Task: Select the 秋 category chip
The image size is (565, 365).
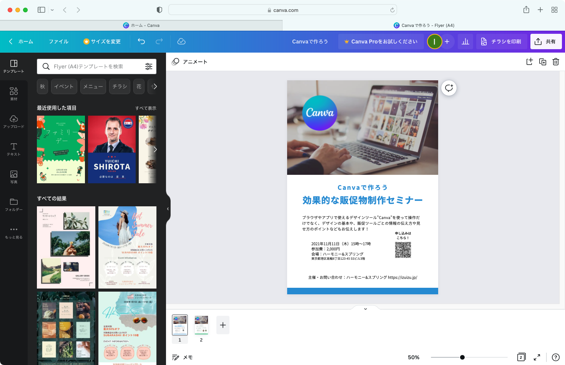Action: pos(43,86)
